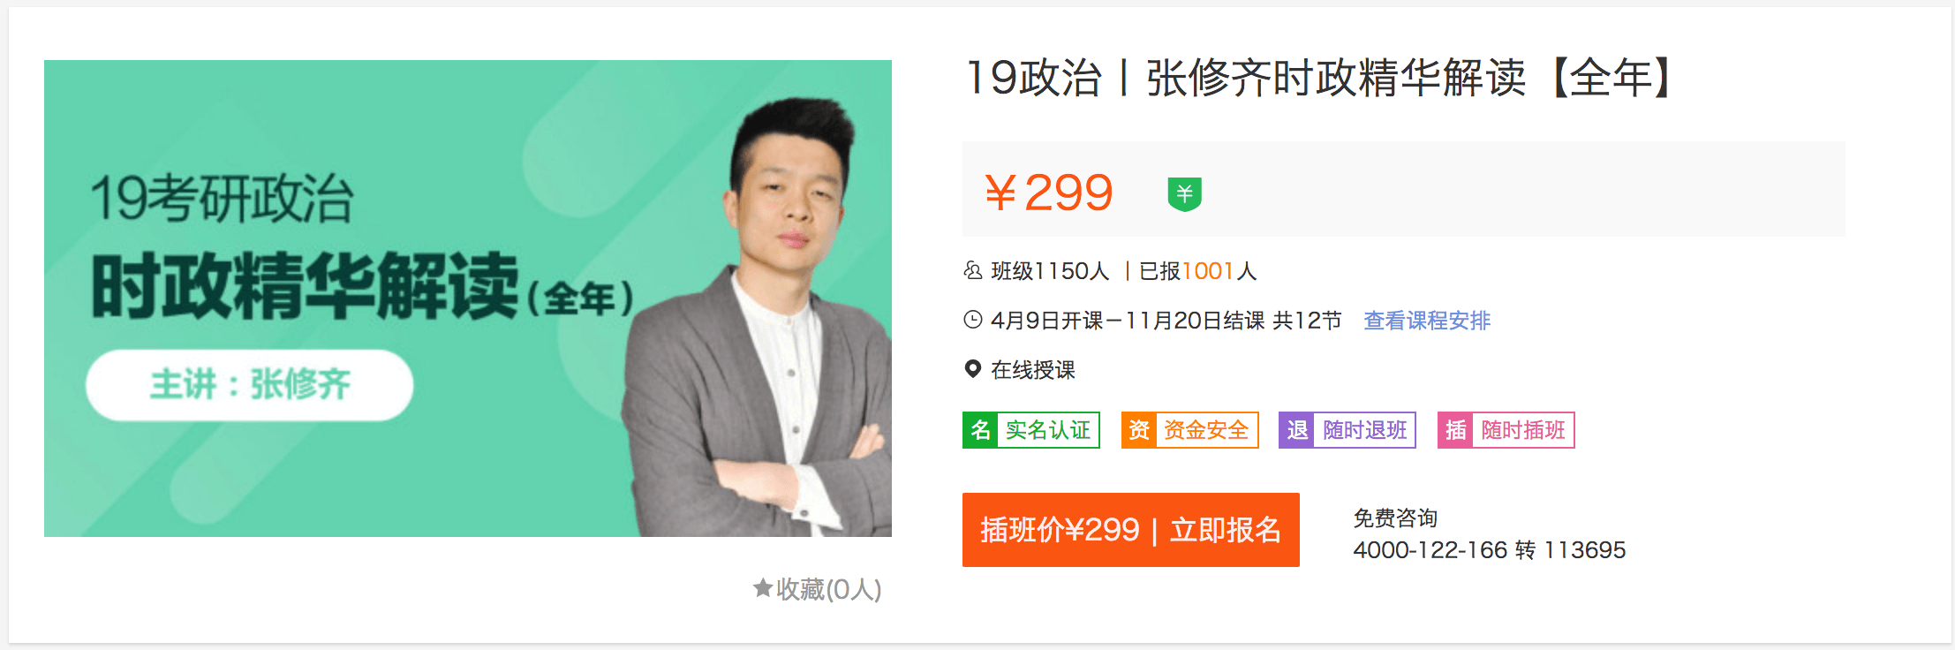Click 插班价¥299 立即报名 enroll button

pyautogui.click(x=1131, y=530)
